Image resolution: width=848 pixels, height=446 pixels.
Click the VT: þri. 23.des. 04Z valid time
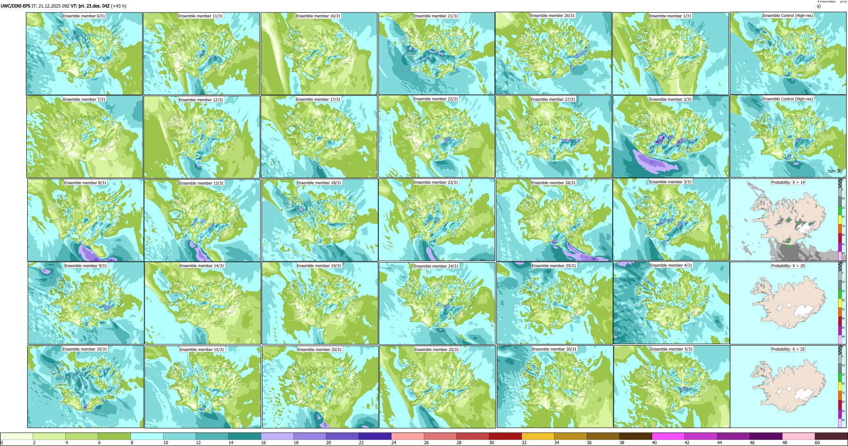click(90, 6)
